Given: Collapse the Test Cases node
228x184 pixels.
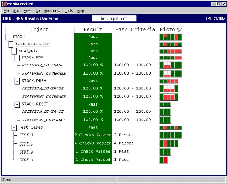Looking at the screenshot, I should click(14, 128).
